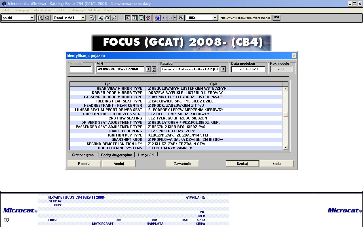The height and width of the screenshot is (227, 363).
Task: Open the small arrow next to redo
Action: click(x=175, y=18)
